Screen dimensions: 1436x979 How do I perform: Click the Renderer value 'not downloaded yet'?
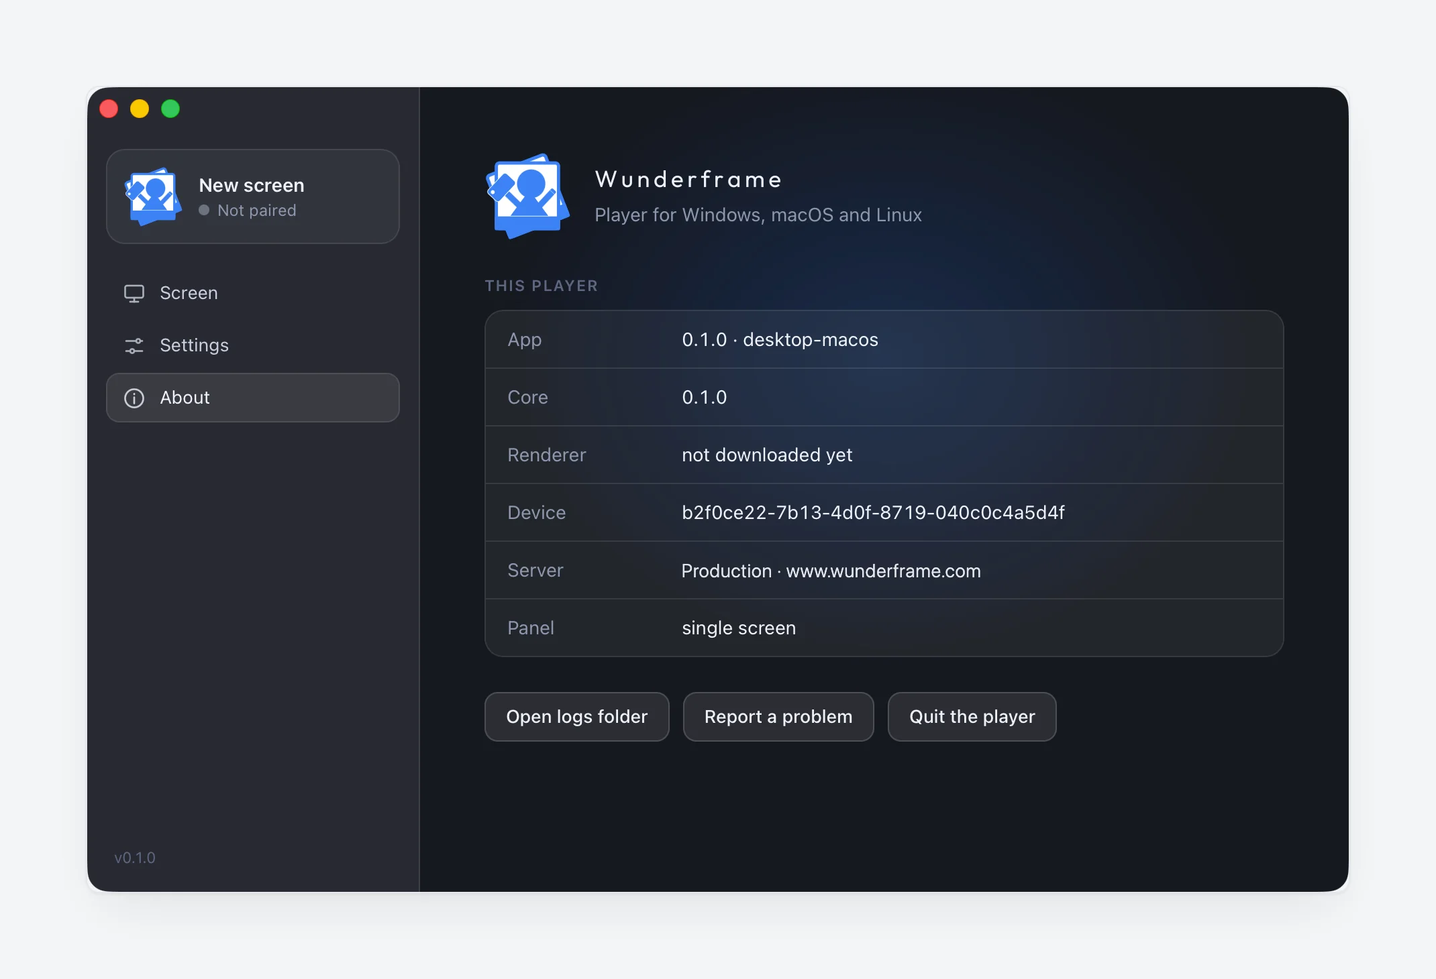767,455
